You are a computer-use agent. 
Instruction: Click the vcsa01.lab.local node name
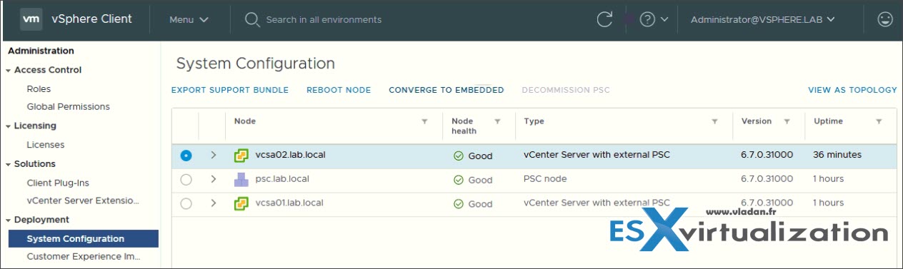click(x=289, y=203)
